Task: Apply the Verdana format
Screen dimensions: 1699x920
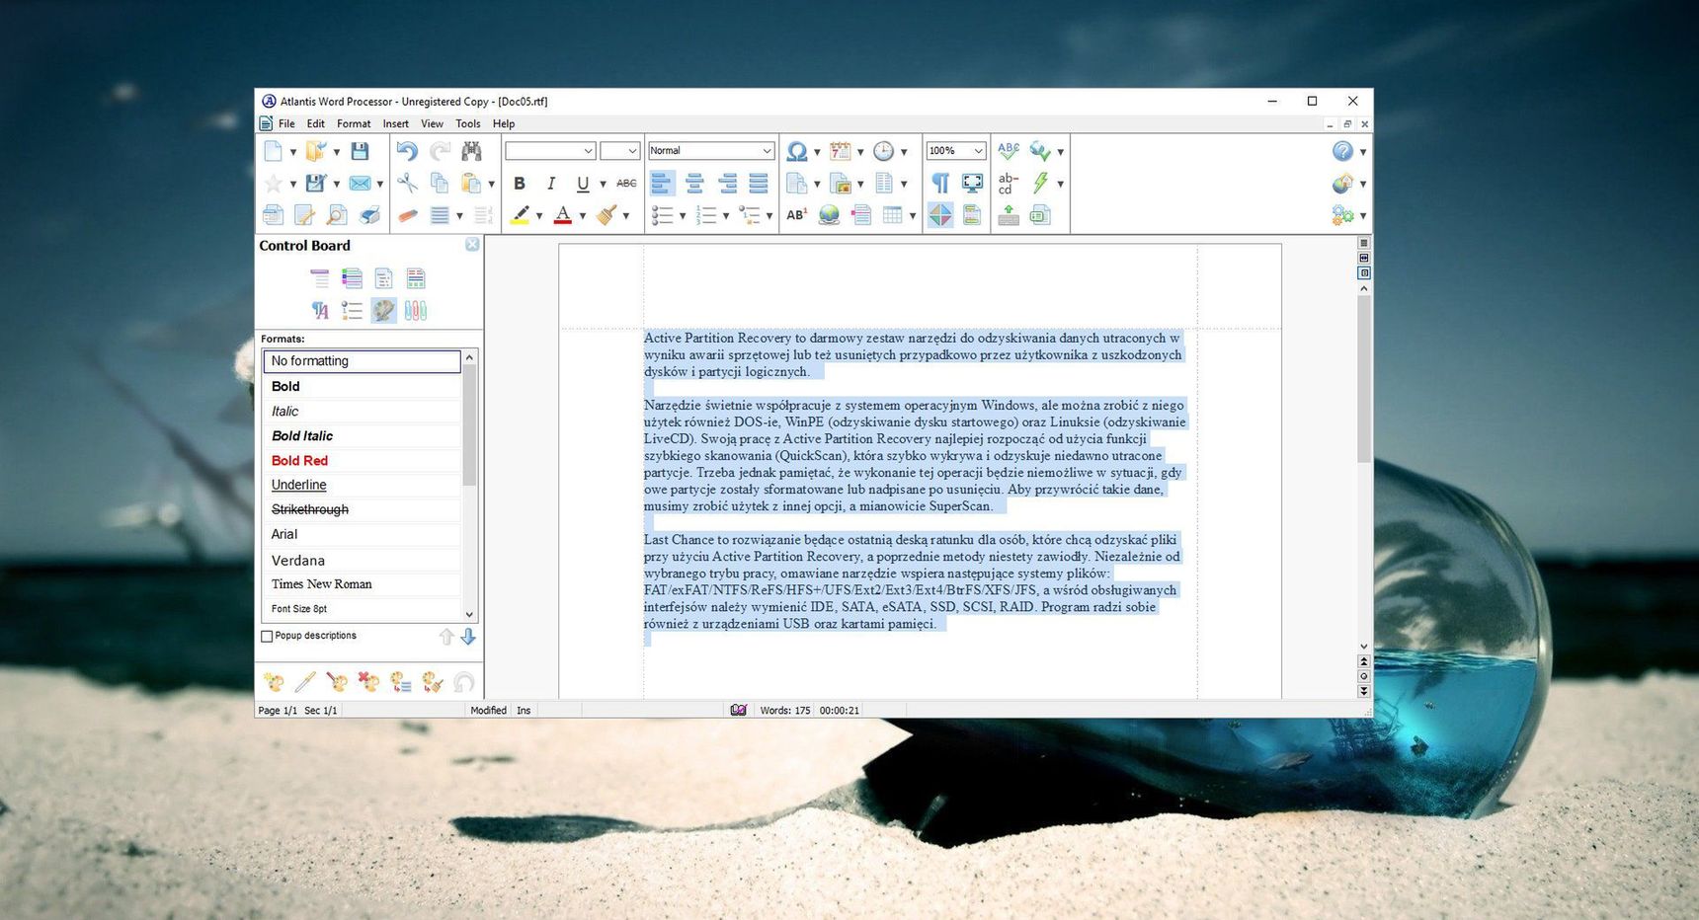Action: coord(362,560)
